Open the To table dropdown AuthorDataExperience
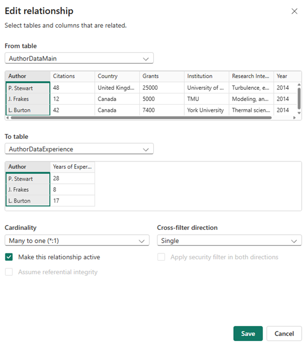This screenshot has width=308, height=348. [79, 149]
